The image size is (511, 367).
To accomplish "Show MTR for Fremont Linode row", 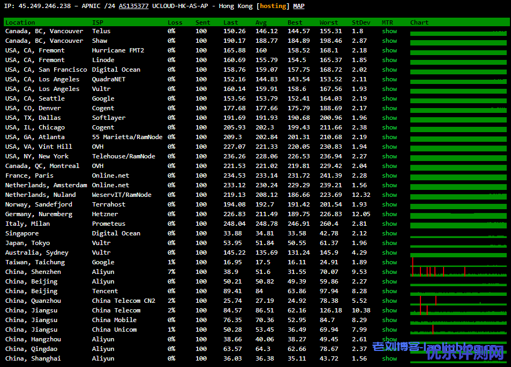I will tap(389, 60).
